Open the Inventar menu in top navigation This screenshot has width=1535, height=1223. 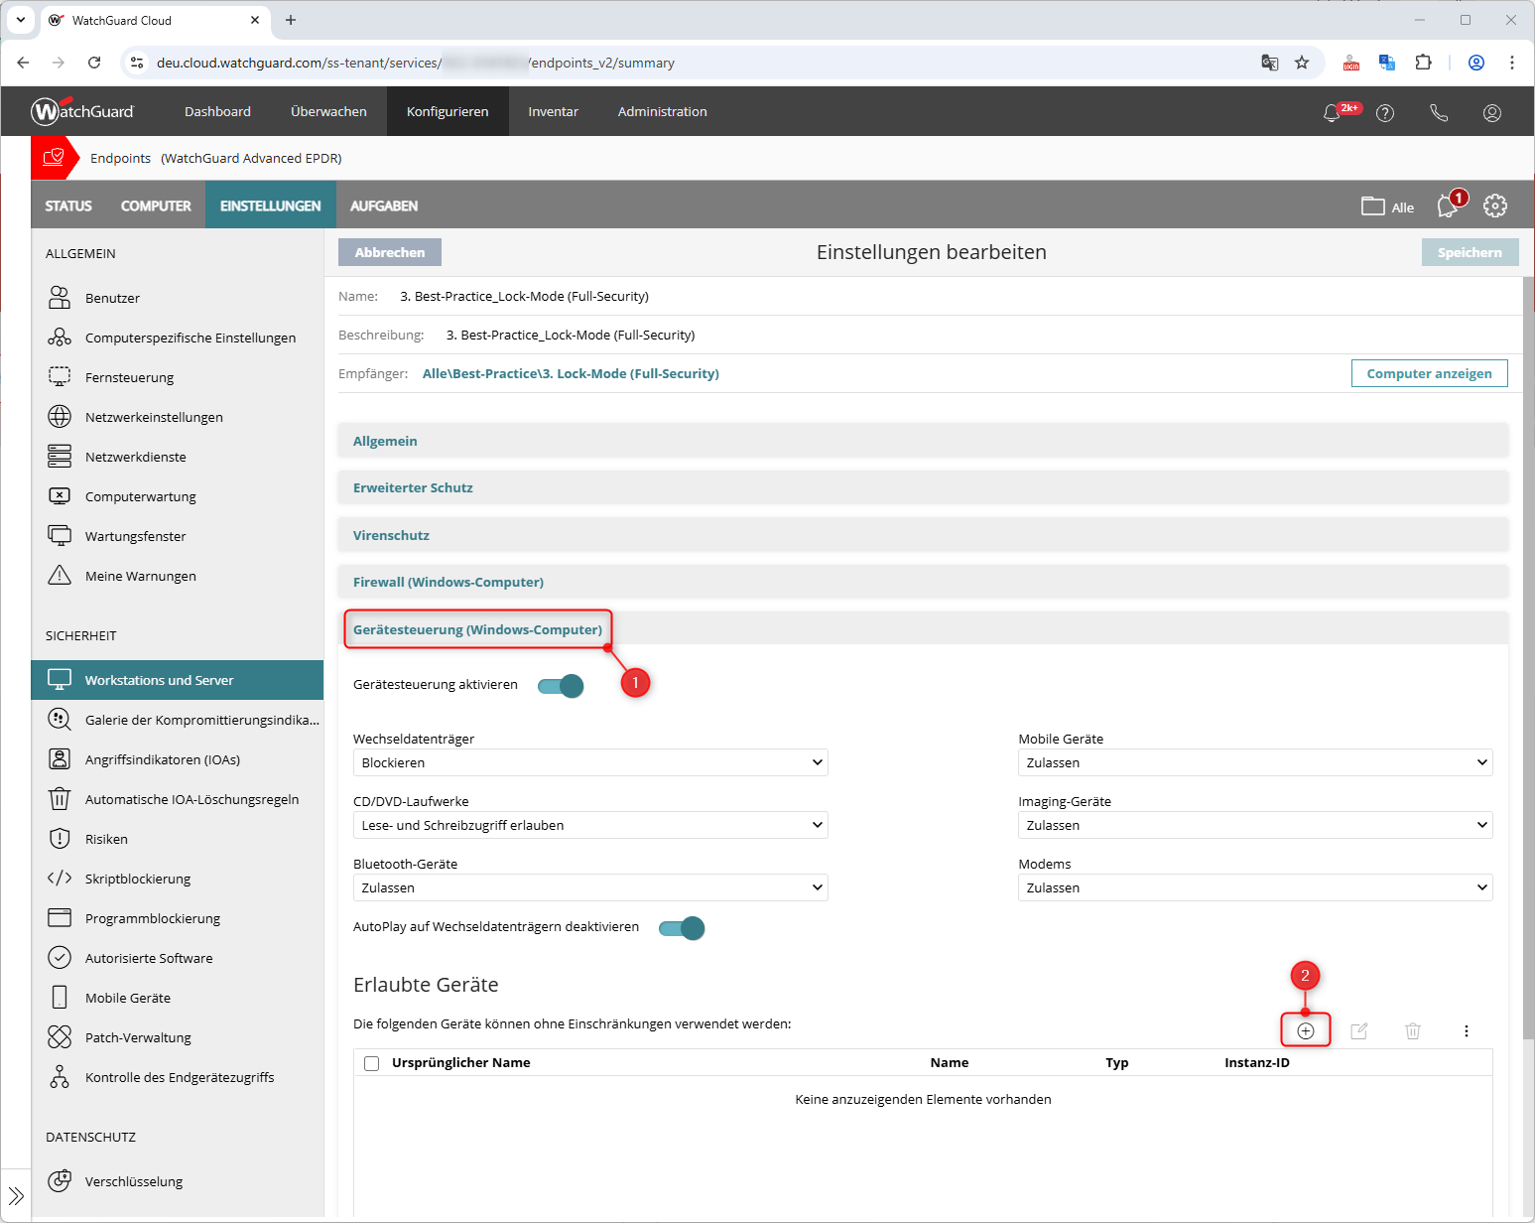click(x=553, y=112)
